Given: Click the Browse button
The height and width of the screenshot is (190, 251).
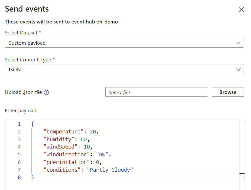Looking at the screenshot, I should coord(228,92).
